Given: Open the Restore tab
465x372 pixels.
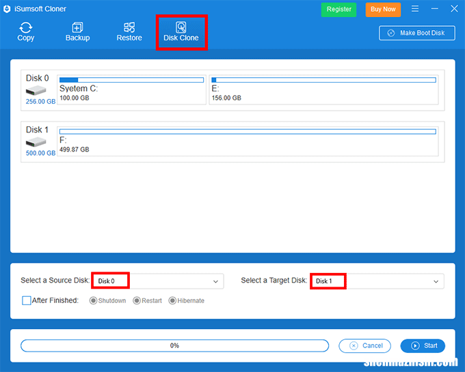Looking at the screenshot, I should click(129, 31).
